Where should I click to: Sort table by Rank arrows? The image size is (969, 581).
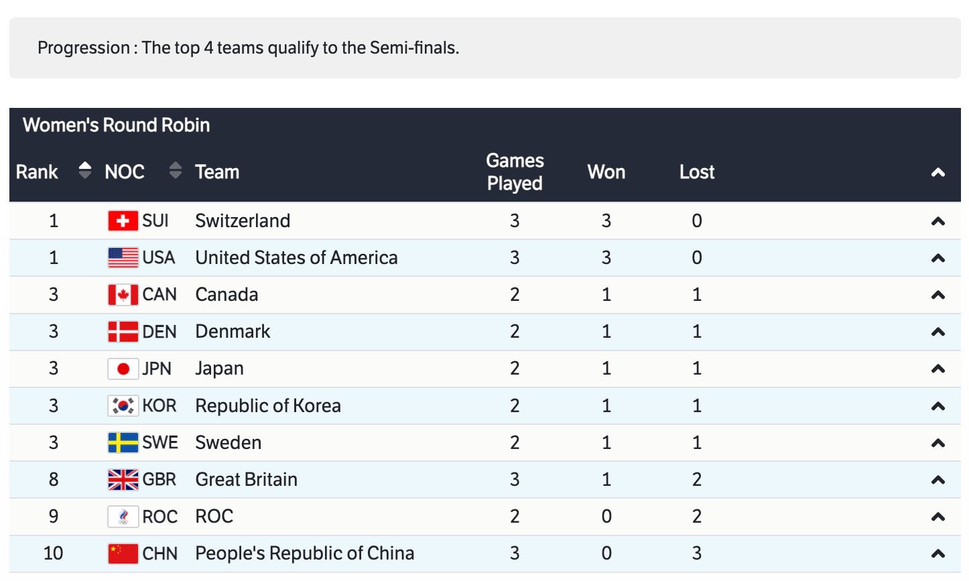tap(84, 171)
